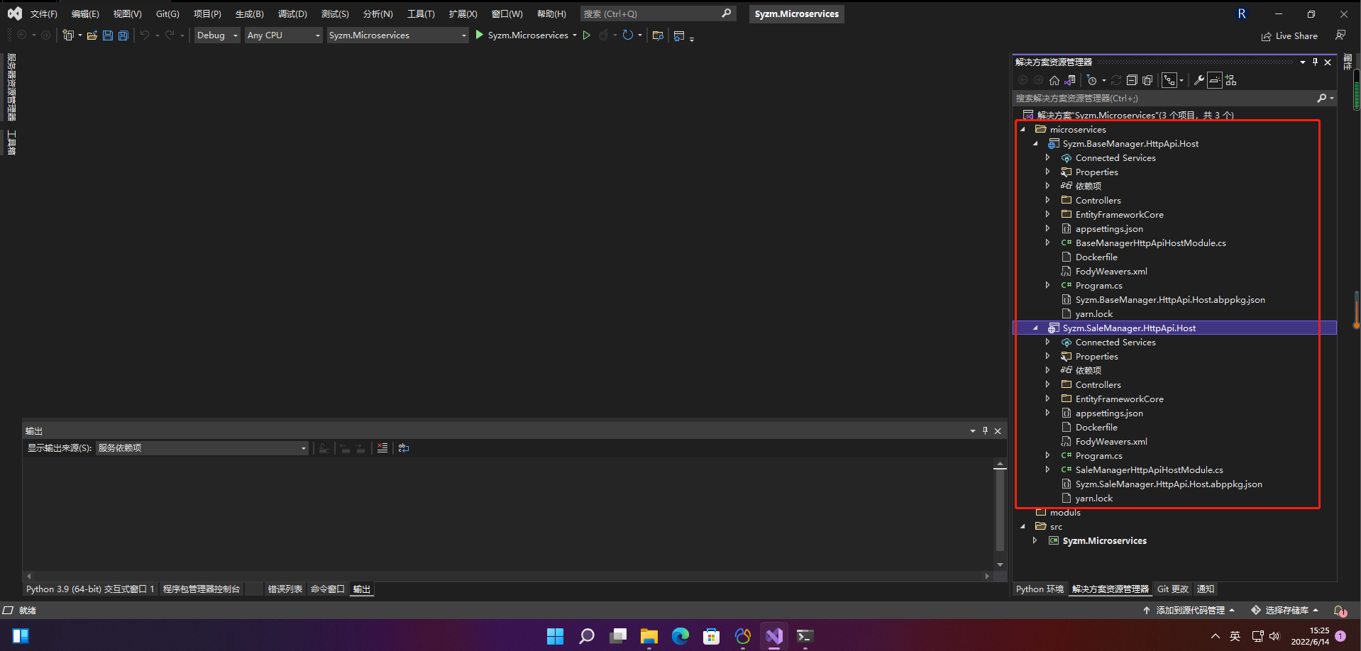Open output source dropdown 服务依赖项

coord(202,448)
